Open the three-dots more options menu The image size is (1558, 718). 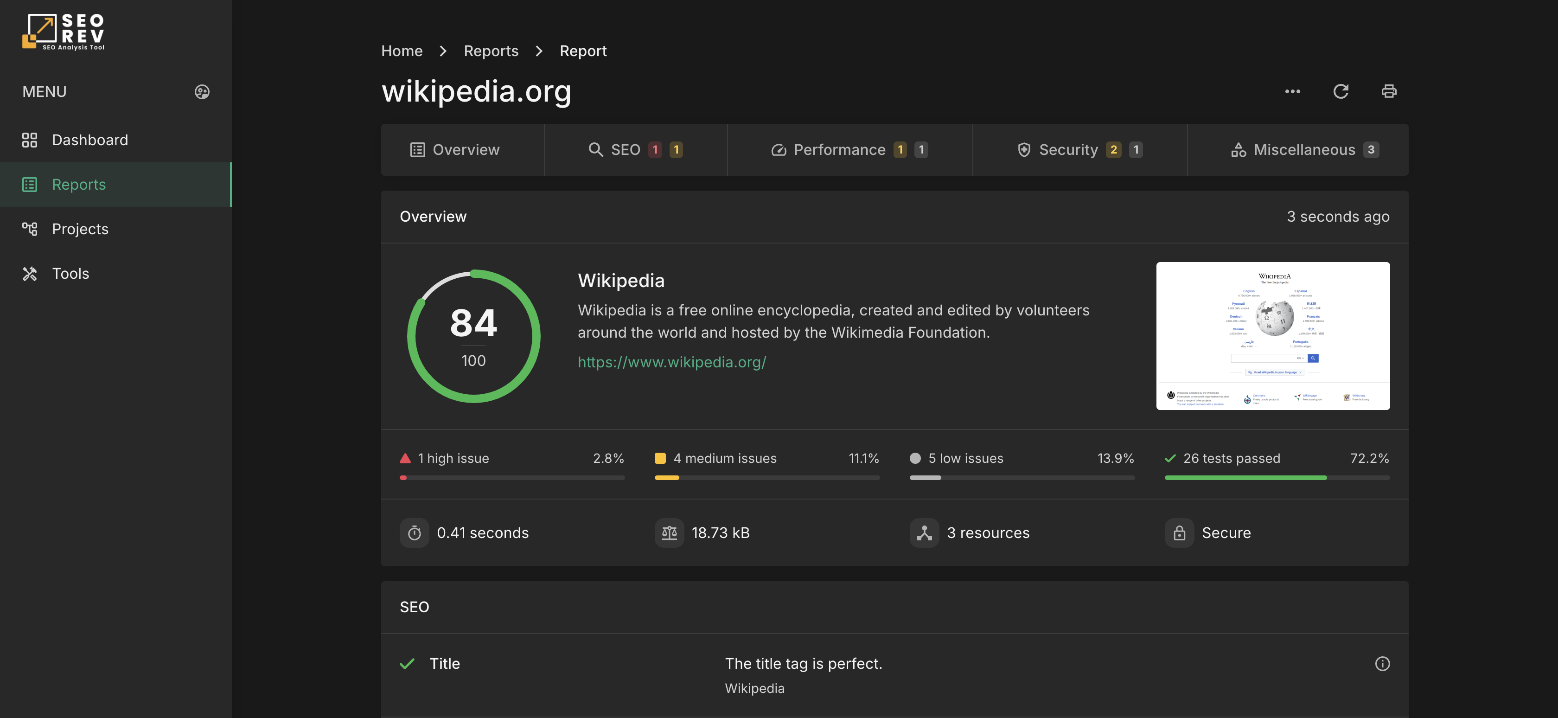click(1292, 91)
